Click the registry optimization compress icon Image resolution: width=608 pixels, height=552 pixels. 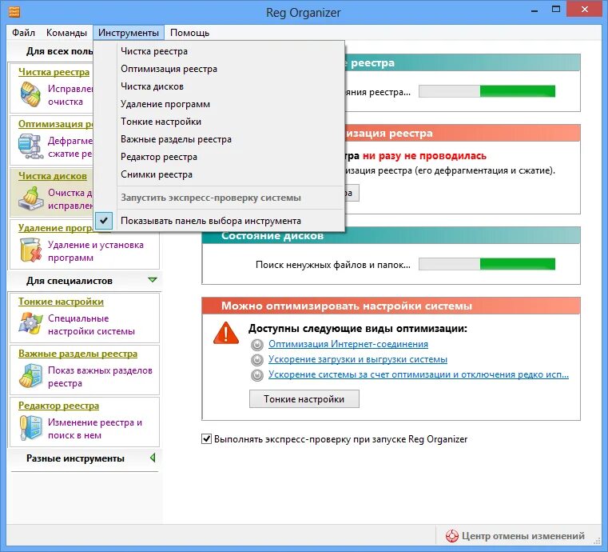(30, 146)
